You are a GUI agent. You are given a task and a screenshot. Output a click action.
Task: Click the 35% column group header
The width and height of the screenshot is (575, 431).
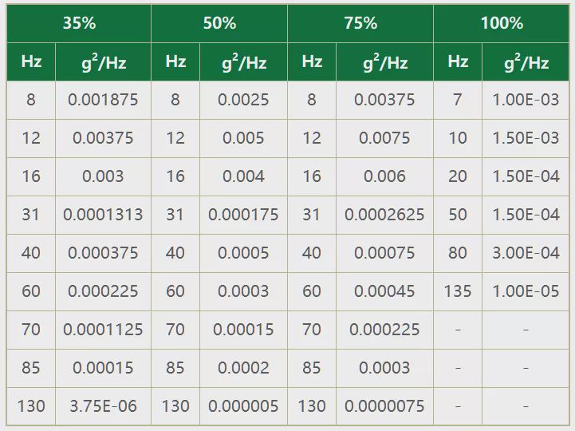click(79, 23)
